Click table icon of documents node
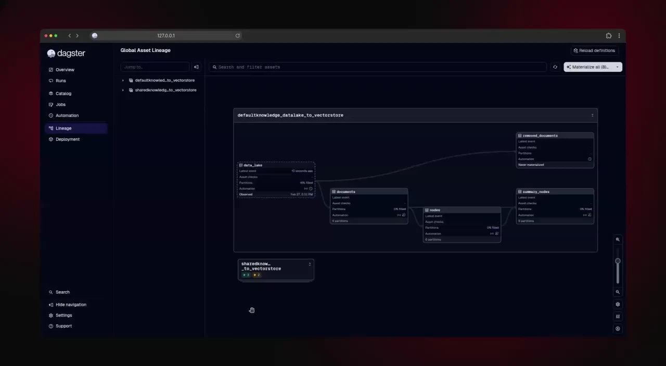666x366 pixels. 334,192
